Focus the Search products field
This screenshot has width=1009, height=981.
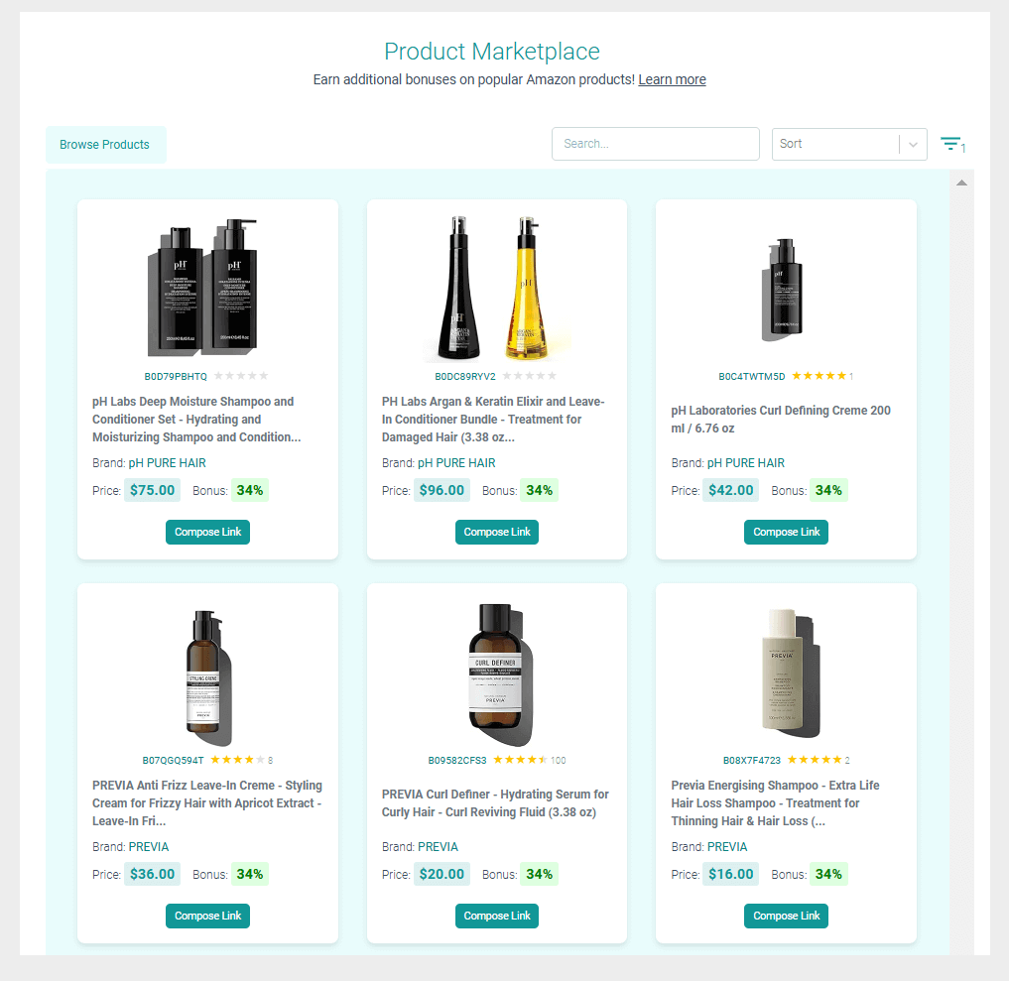tap(655, 144)
